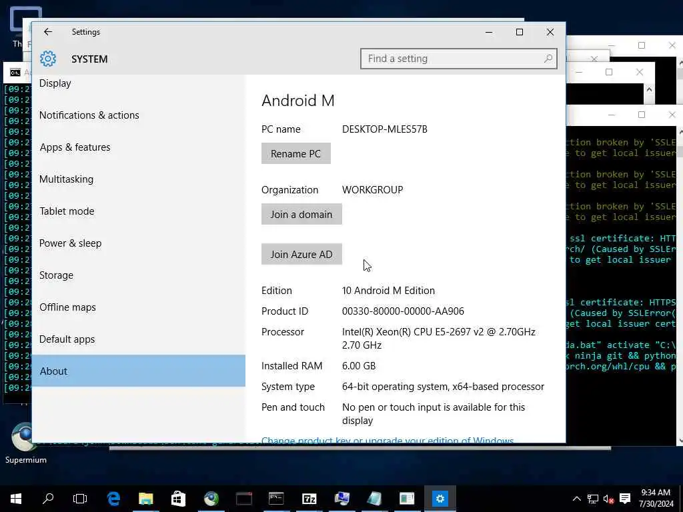Open Notifications & actions
The image size is (683, 512).
point(89,115)
